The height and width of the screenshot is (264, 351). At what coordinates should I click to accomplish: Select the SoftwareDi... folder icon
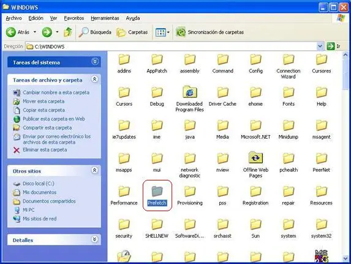(x=190, y=224)
